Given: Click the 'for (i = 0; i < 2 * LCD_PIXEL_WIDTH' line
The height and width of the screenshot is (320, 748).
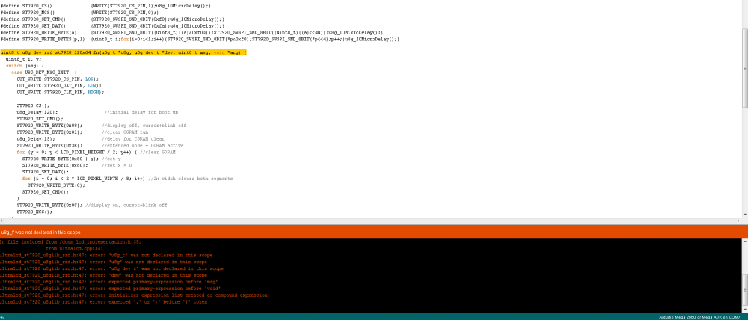Looking at the screenshot, I should tap(127, 179).
